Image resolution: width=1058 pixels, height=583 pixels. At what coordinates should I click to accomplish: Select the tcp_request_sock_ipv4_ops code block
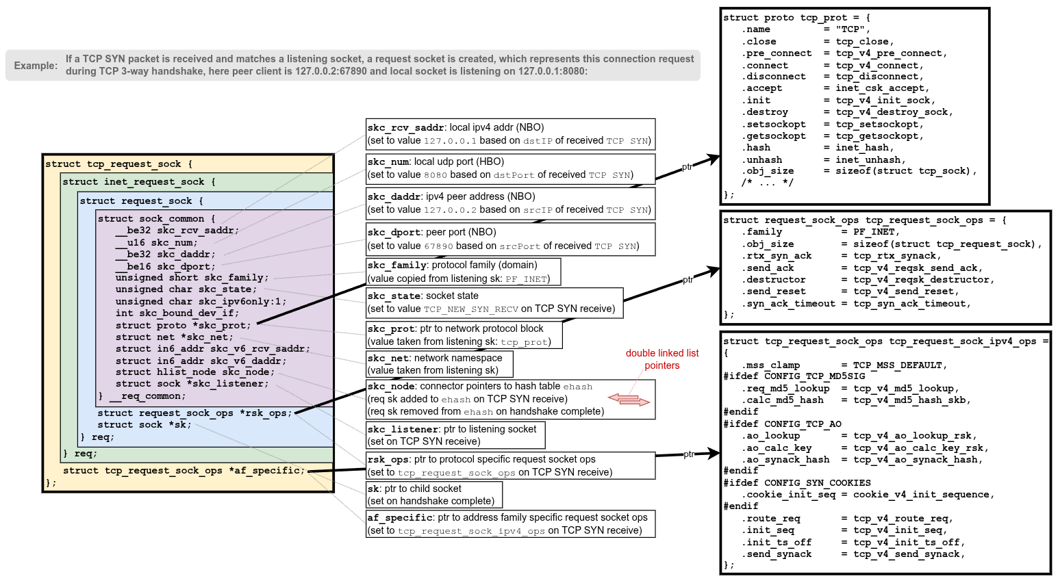(885, 453)
